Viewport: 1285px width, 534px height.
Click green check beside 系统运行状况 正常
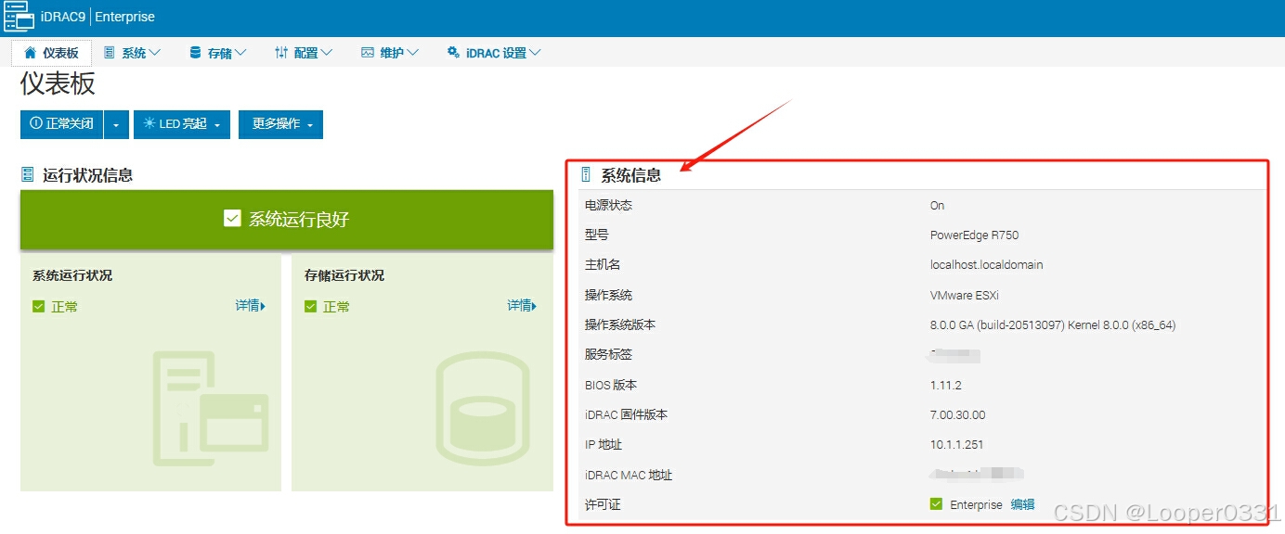(x=38, y=306)
